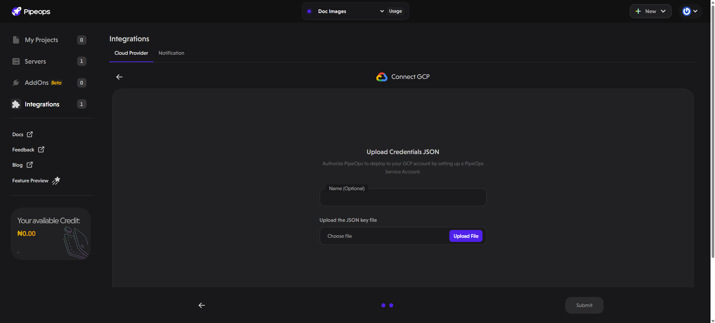Select the first step indicator dot
Viewport: 715px width, 323px height.
click(x=383, y=305)
